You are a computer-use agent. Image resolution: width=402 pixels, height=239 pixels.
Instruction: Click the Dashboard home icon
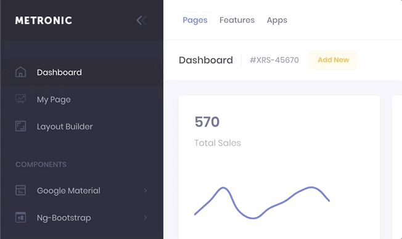tap(20, 72)
